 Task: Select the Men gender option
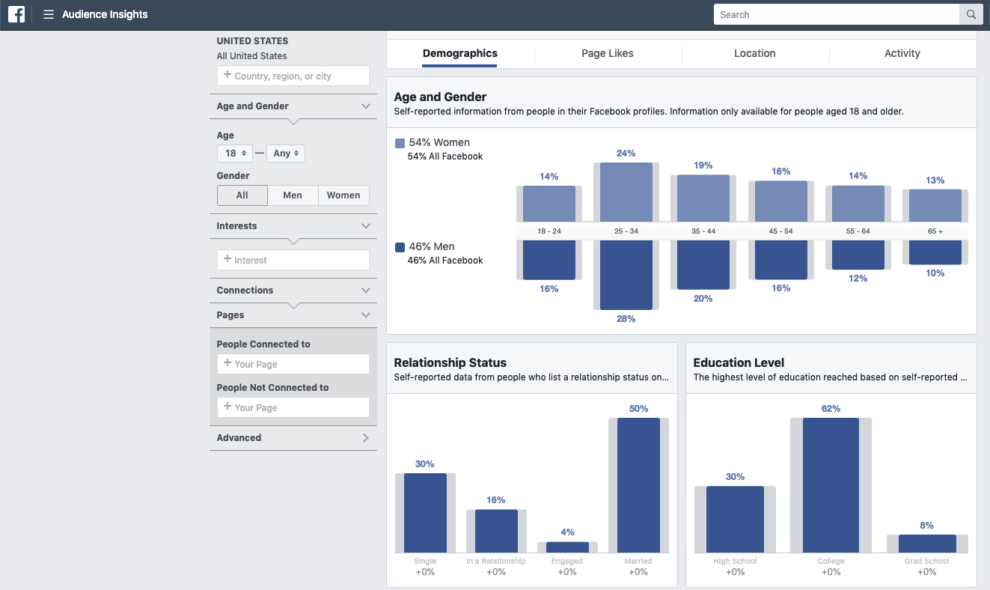tap(293, 195)
